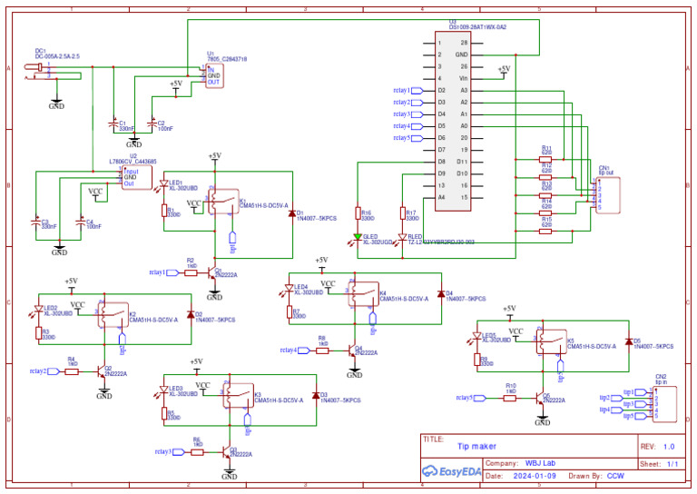Click the EasyEDA logo
Viewport: 697px width, 494px height.
pos(452,471)
